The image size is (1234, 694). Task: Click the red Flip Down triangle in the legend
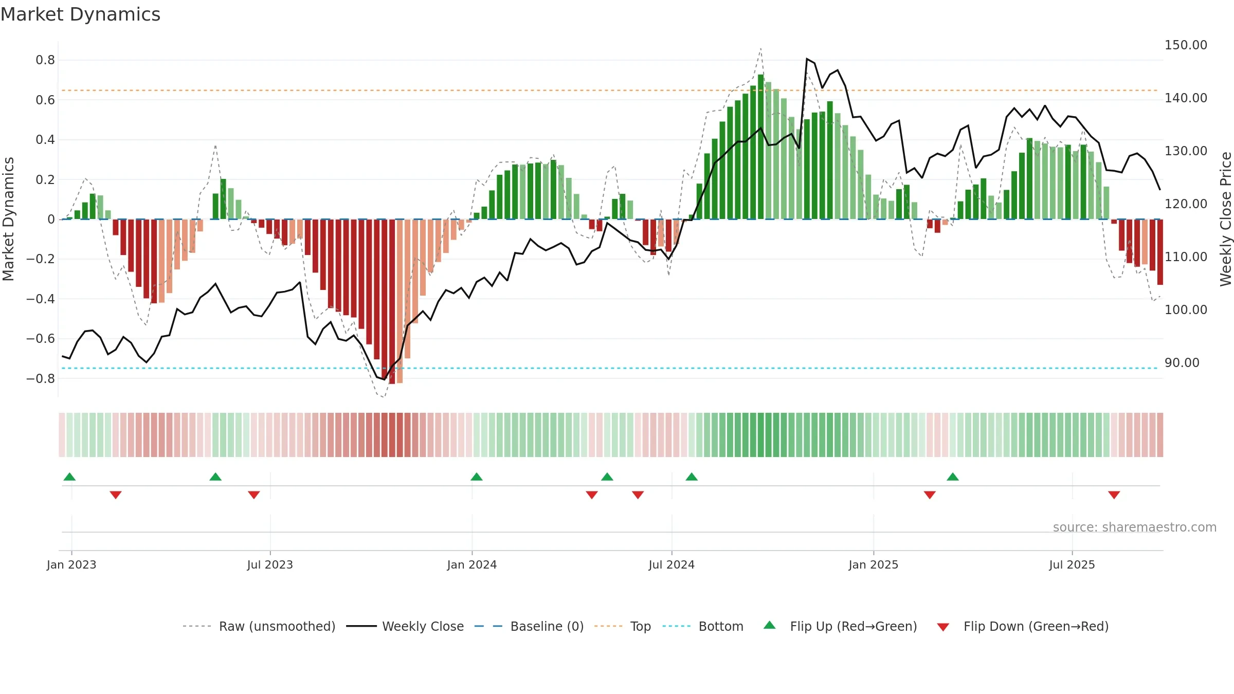tap(943, 627)
